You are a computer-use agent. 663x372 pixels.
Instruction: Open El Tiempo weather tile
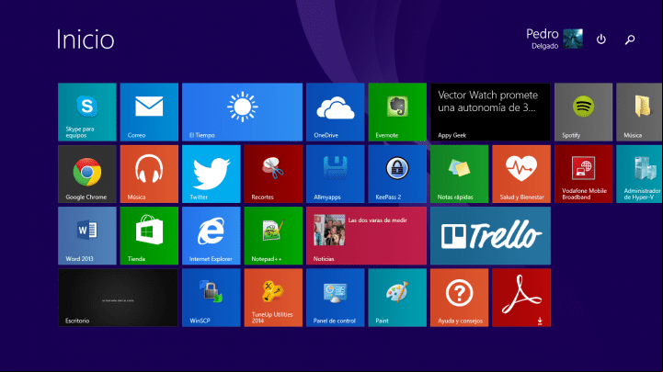pos(242,112)
